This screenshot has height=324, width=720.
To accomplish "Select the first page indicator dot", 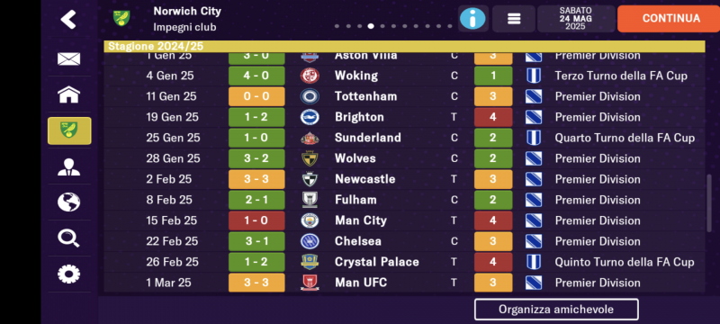I will tap(337, 26).
